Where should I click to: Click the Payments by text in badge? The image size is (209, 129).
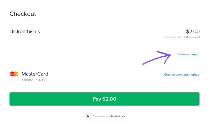point(102,116)
